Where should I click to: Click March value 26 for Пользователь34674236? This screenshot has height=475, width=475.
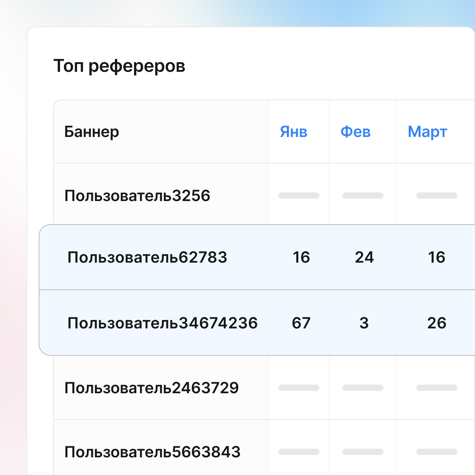[437, 323]
